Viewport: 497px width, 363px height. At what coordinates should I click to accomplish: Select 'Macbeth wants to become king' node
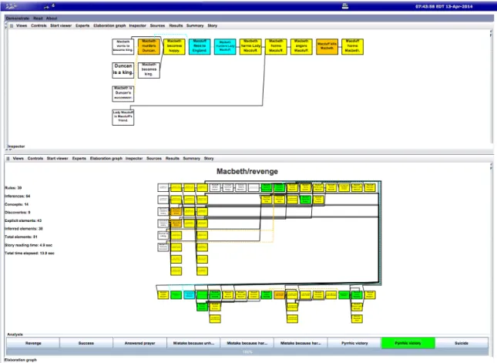[123, 46]
